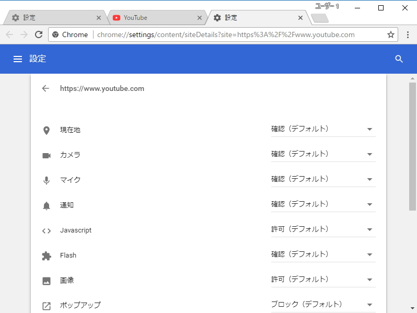Open the カメラ permission dropdown
The width and height of the screenshot is (417, 313).
coord(323,154)
